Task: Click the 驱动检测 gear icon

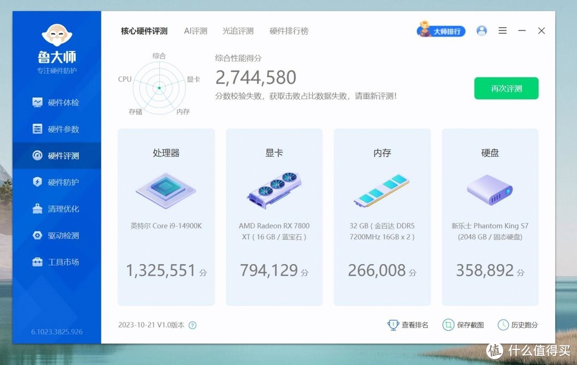Action: click(x=37, y=235)
